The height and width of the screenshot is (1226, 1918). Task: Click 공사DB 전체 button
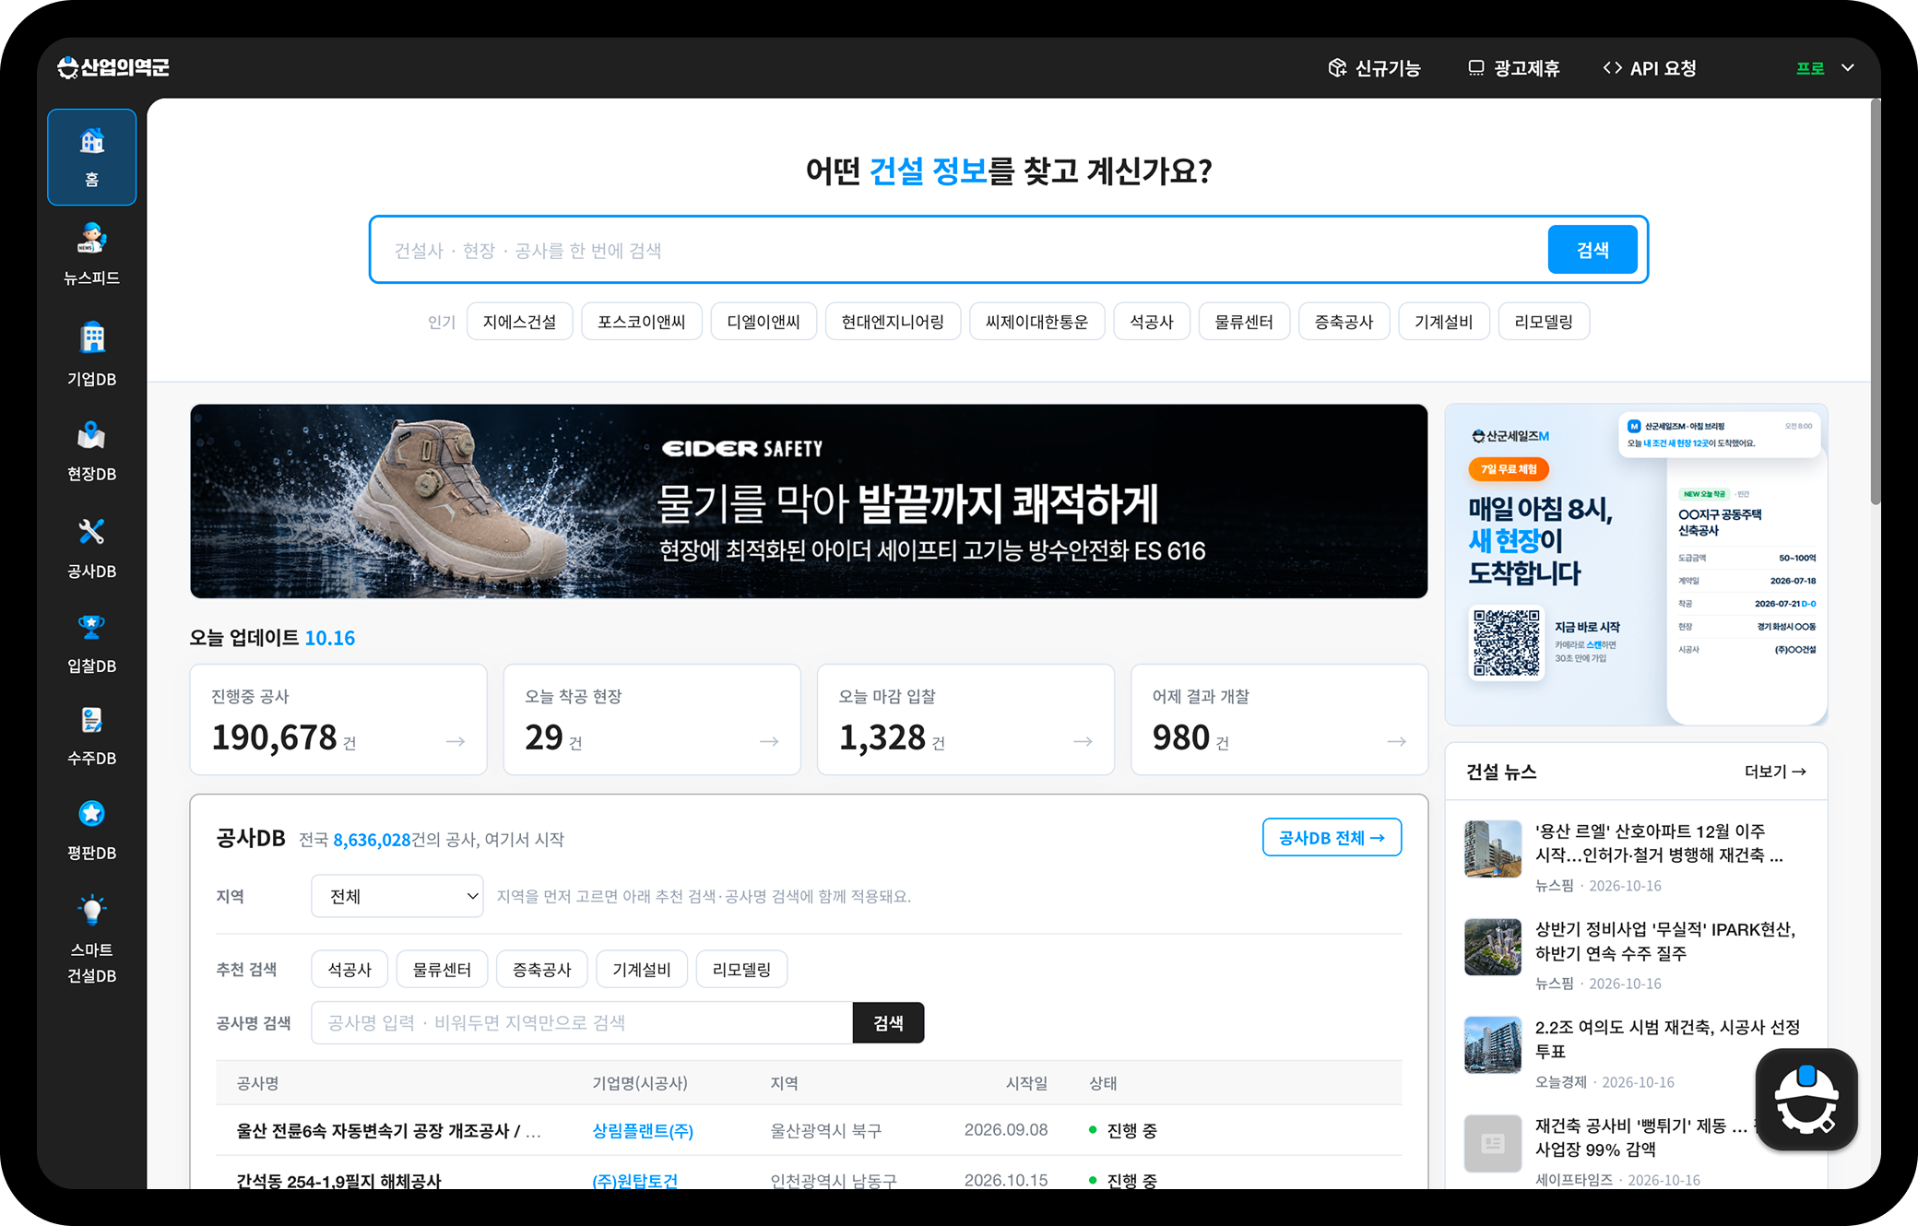click(x=1332, y=837)
